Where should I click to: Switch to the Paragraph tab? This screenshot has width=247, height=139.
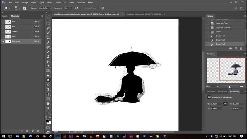222,92
